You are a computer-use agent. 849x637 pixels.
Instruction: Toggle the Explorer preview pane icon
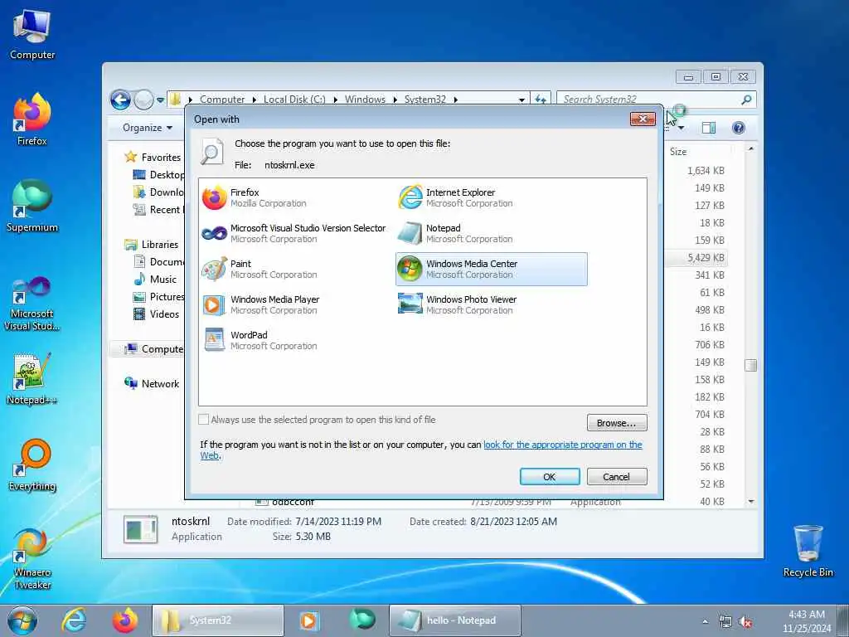click(708, 127)
